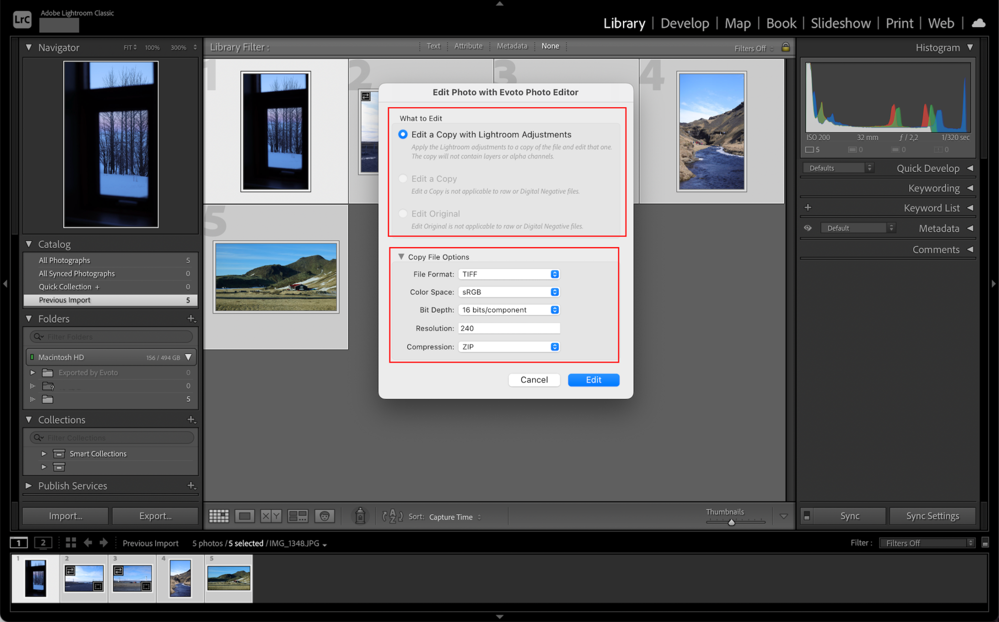This screenshot has width=999, height=622.
Task: Open People view face icon
Action: (x=324, y=516)
